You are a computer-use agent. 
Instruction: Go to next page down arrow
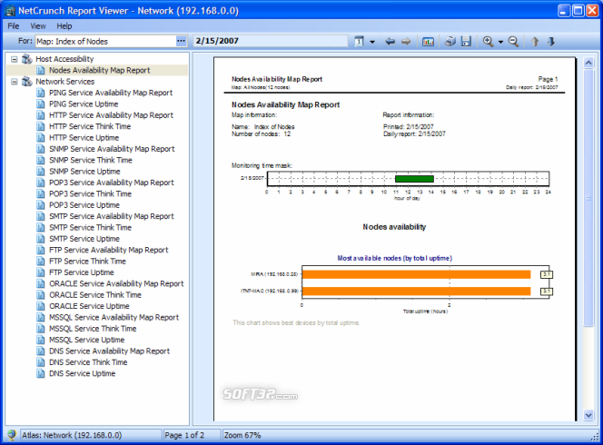point(551,41)
